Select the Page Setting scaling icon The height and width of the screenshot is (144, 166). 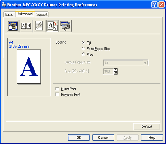click(x=52, y=26)
